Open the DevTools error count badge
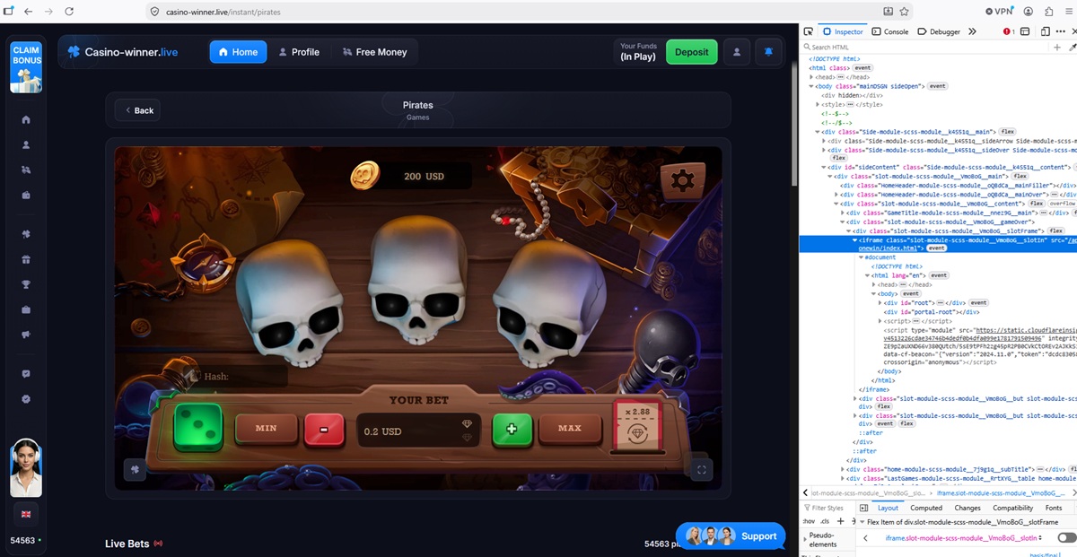Screen dimensions: 1077x557 click(1009, 31)
